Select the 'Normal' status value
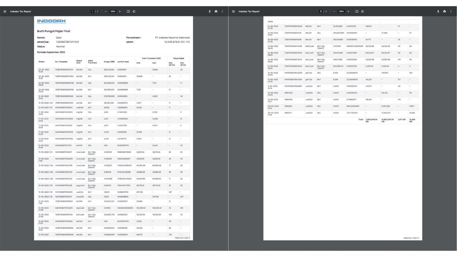 tap(60, 46)
